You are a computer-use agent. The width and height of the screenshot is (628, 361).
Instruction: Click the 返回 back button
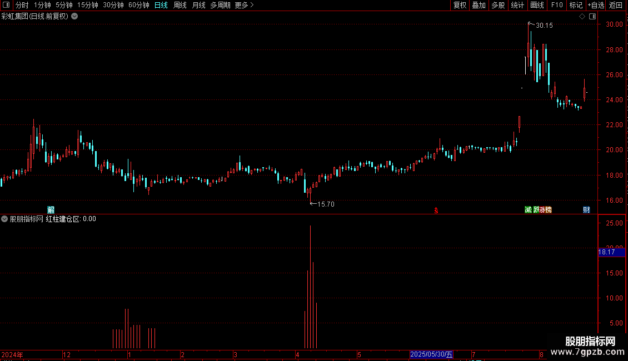tap(616, 5)
